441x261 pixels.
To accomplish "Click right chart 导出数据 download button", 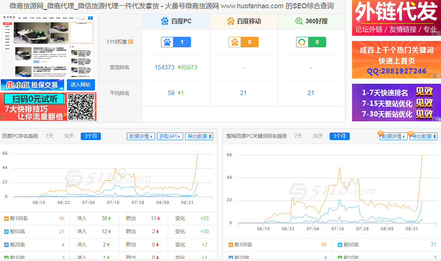I will (x=423, y=136).
